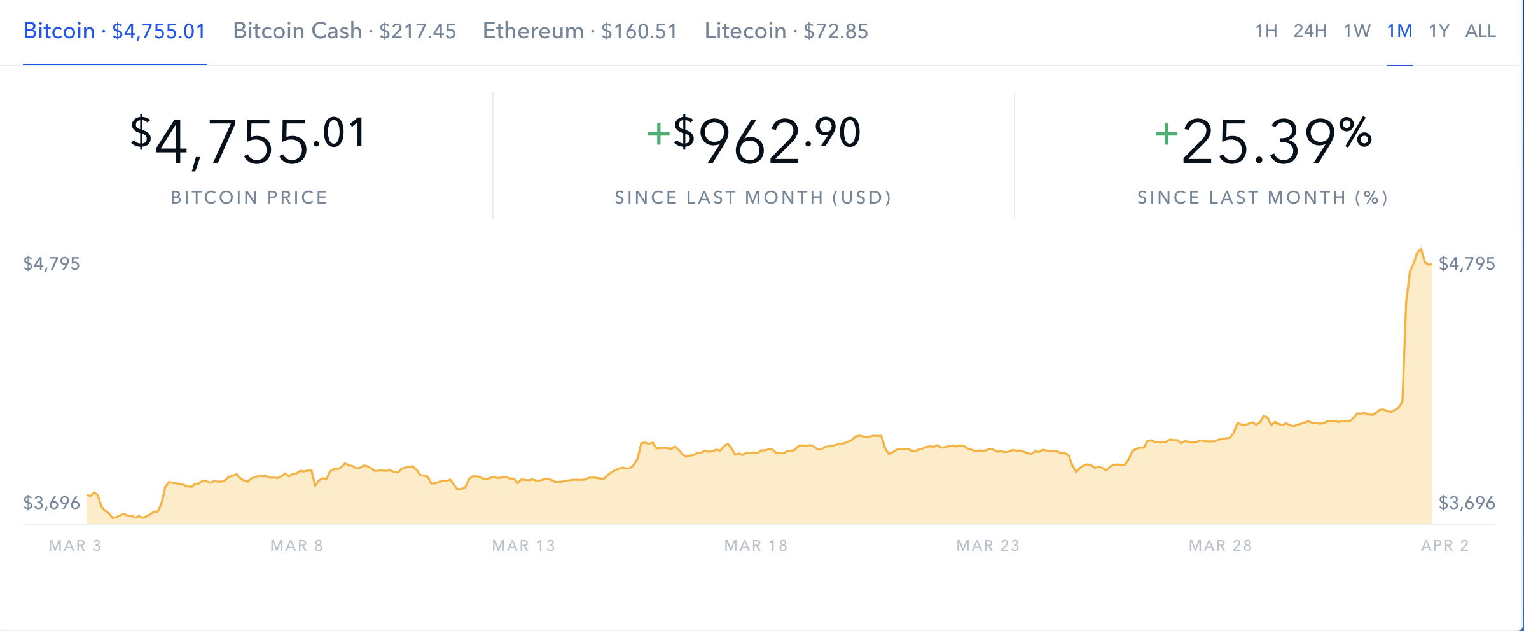Click the MAR 28 date label

click(1220, 546)
